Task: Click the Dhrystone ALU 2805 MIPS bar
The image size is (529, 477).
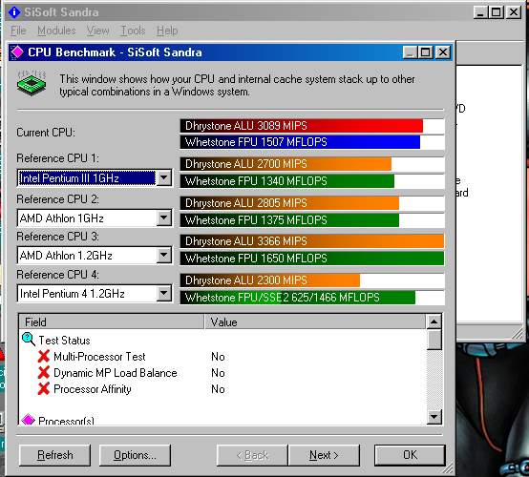Action: (x=312, y=203)
